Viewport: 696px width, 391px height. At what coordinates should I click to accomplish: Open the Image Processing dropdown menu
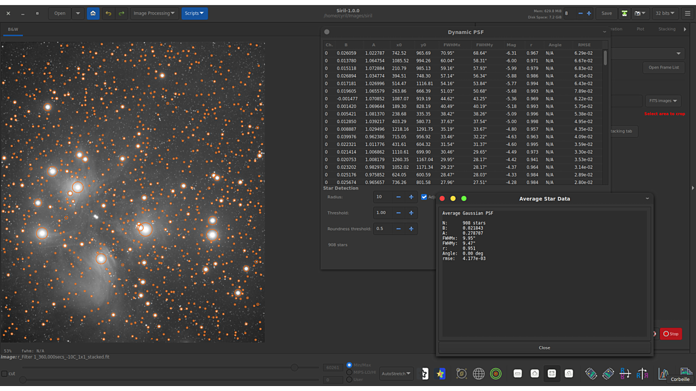(x=153, y=13)
